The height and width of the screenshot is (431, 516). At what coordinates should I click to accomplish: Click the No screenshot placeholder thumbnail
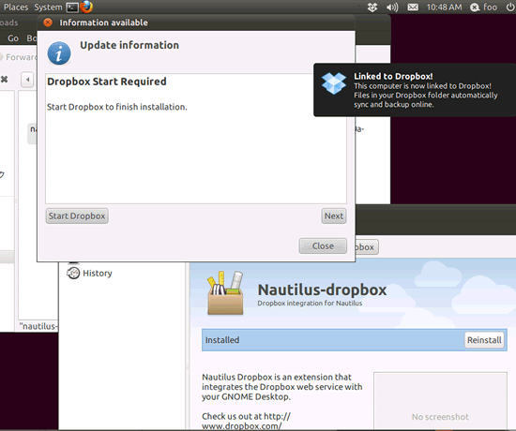point(440,401)
